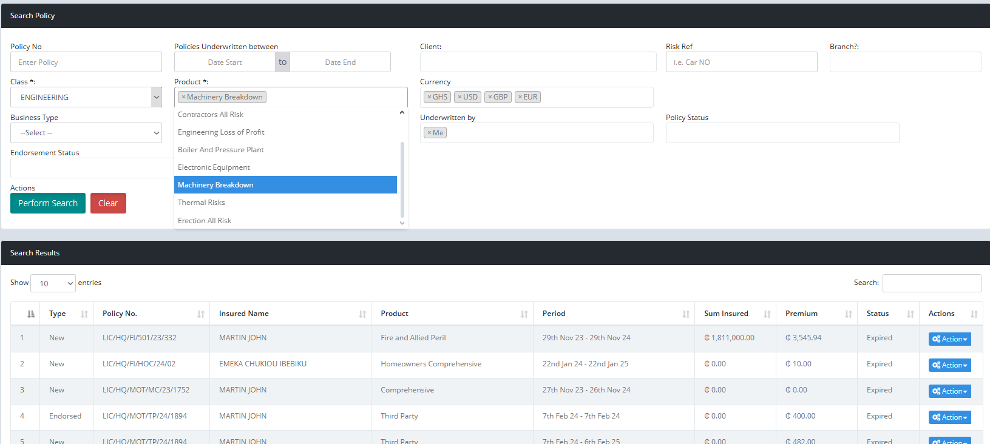The height and width of the screenshot is (444, 990).
Task: Remove the USD currency tag
Action: point(459,97)
